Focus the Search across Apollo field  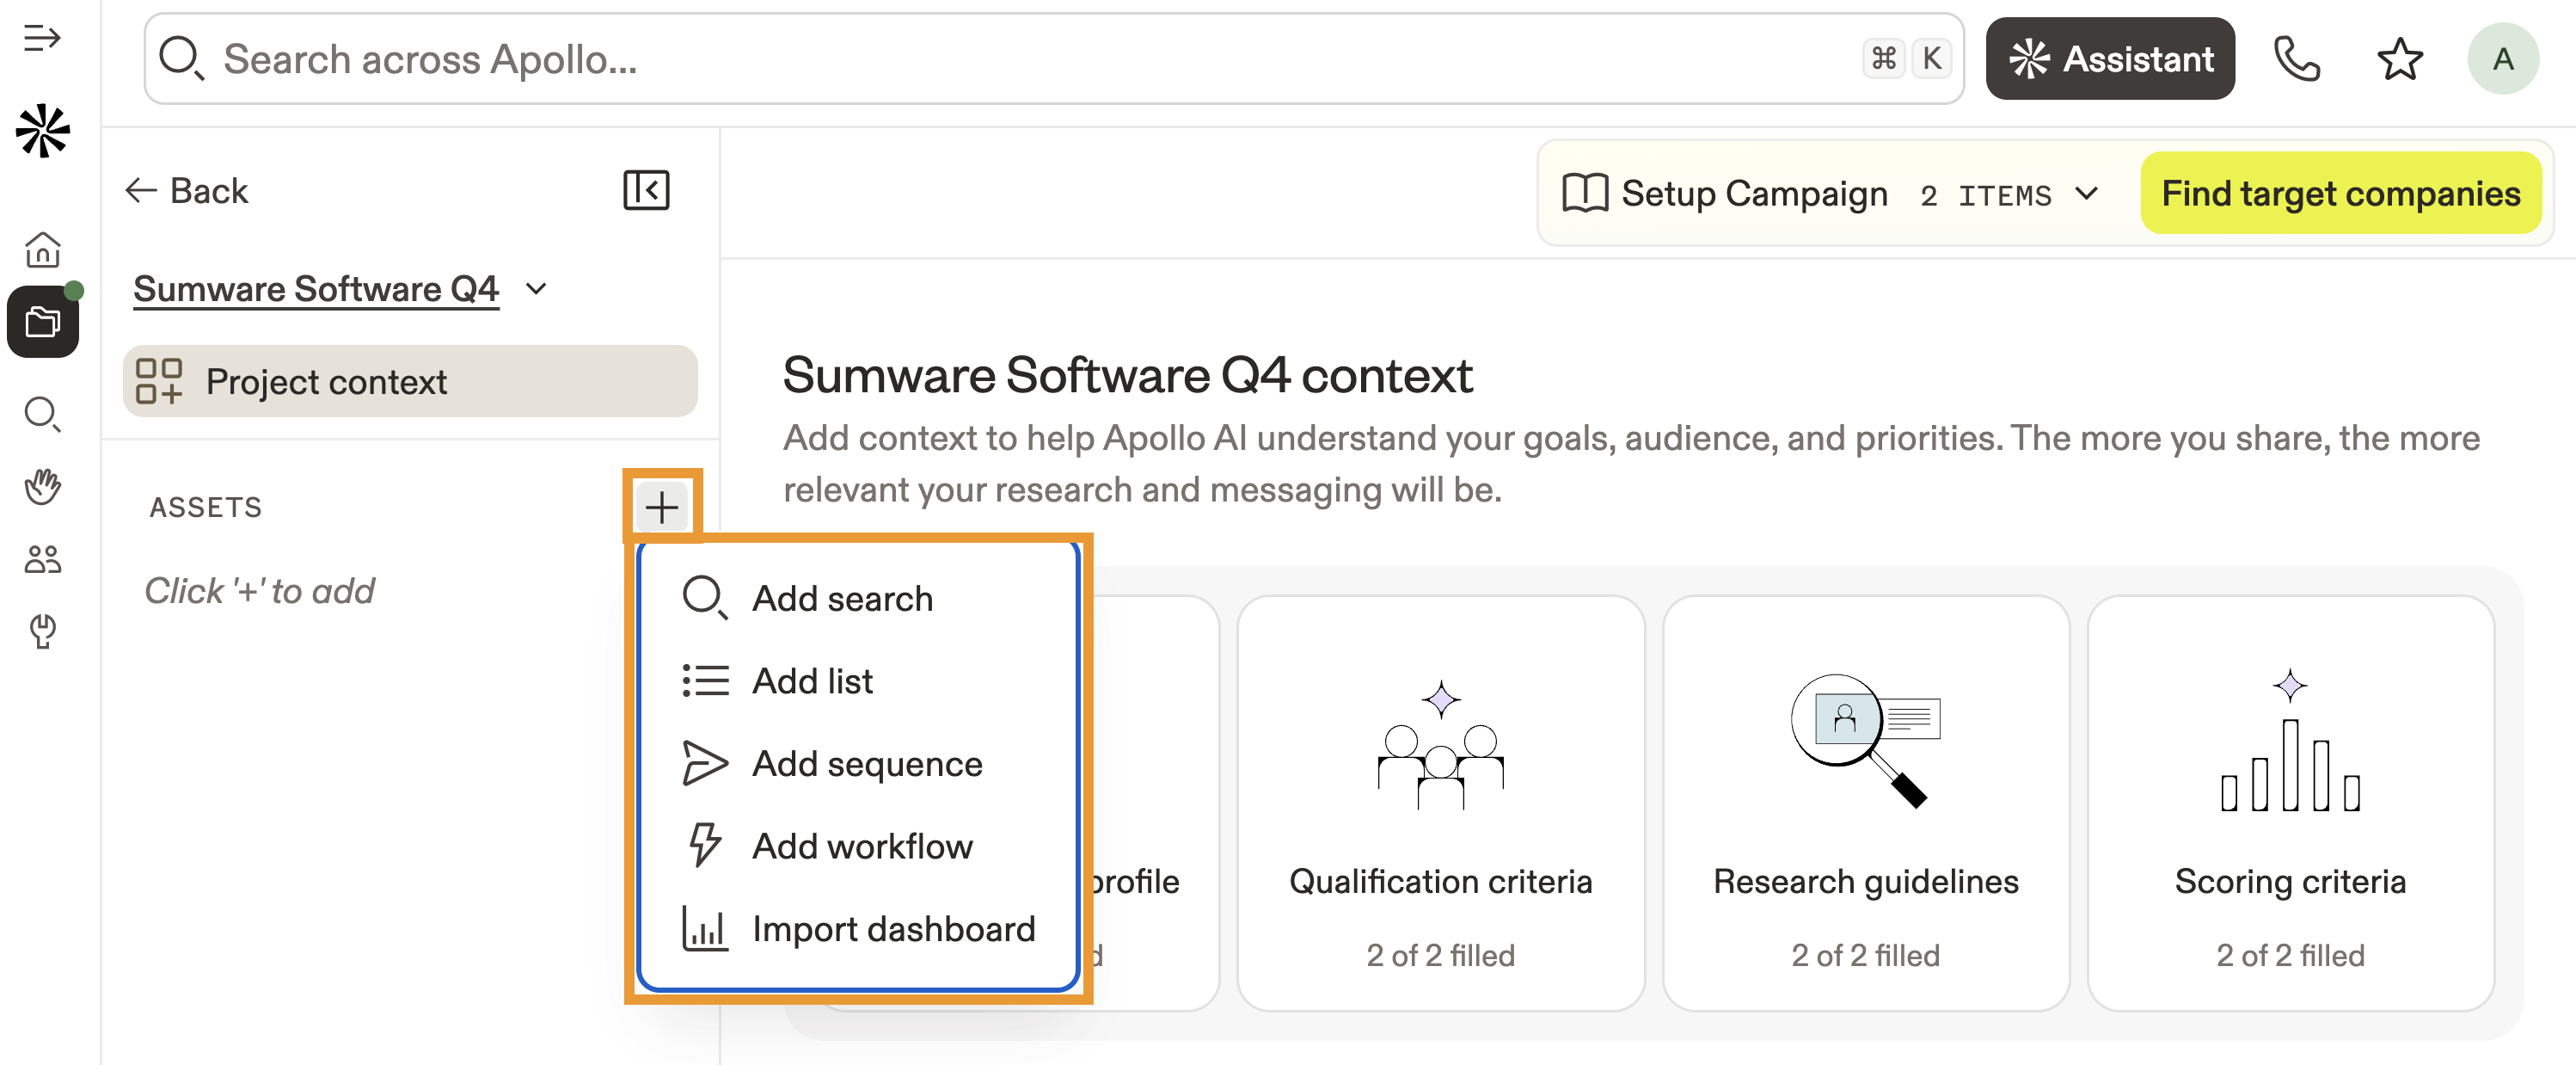pyautogui.click(x=1000, y=59)
